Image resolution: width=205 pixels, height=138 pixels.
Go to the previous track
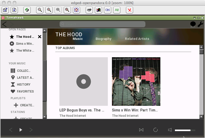click(x=11, y=130)
